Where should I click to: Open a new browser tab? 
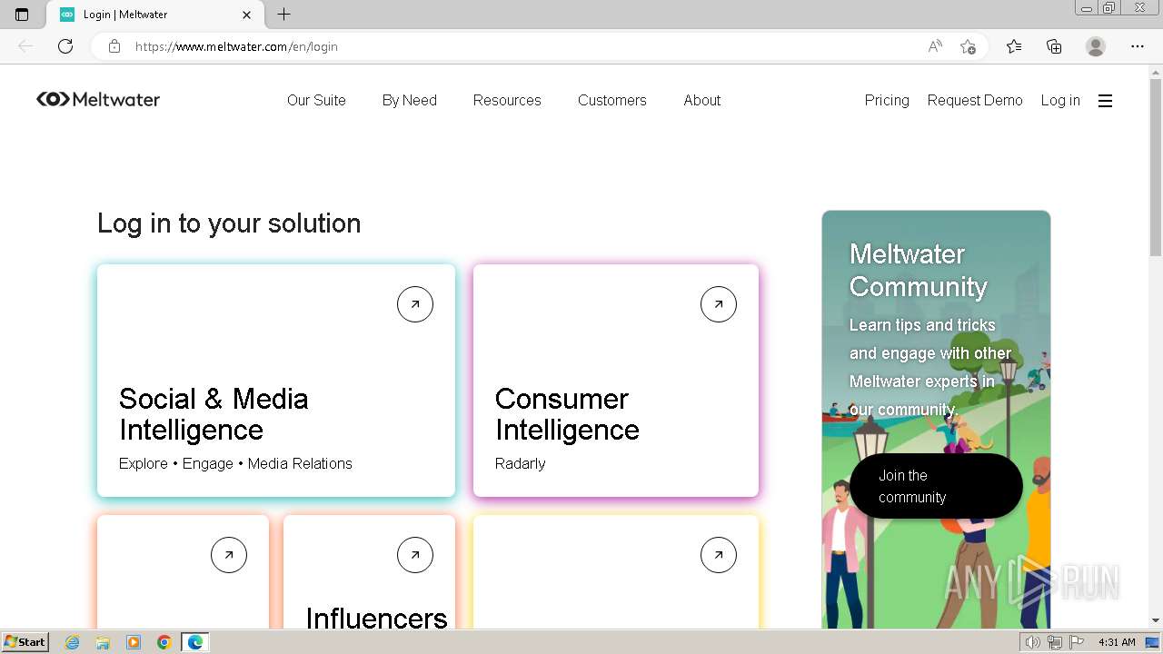[283, 15]
